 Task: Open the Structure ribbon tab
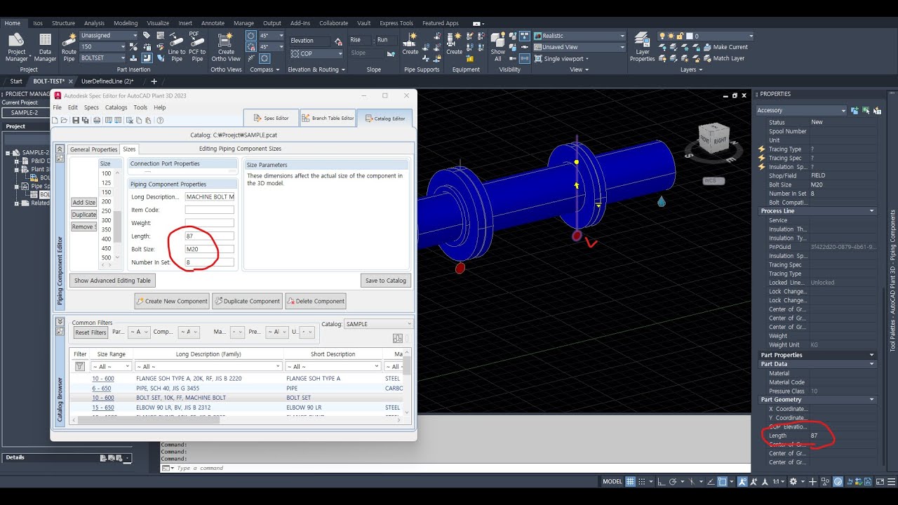(63, 23)
